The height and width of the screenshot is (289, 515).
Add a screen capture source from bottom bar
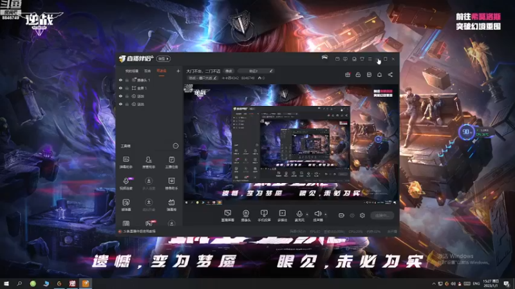click(x=228, y=216)
